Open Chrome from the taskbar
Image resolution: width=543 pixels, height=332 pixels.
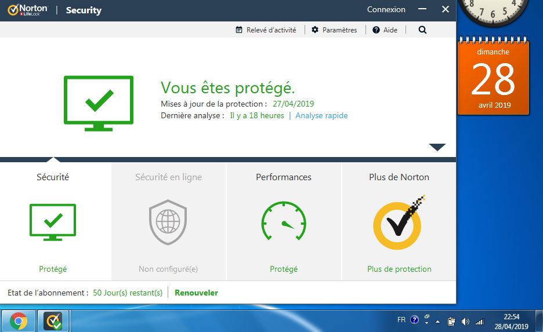(19, 321)
